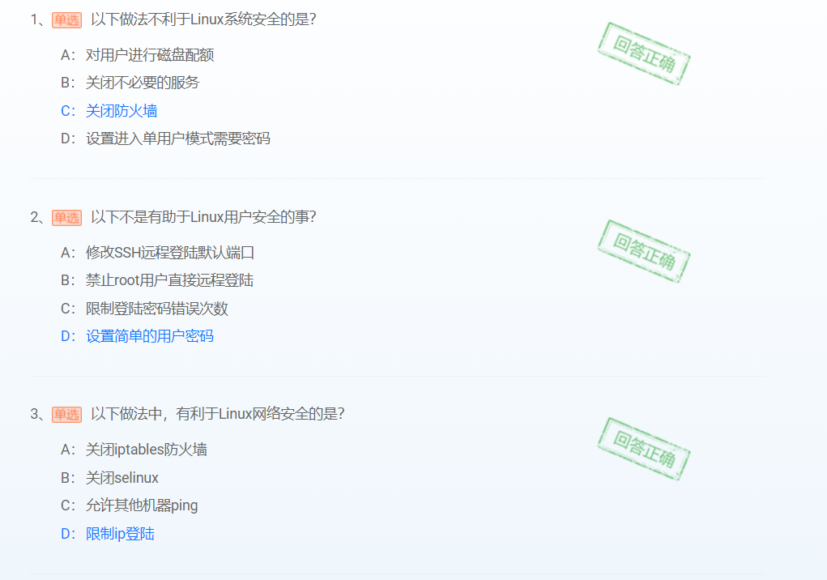Select option A 修改SSH远程登陆默认端口
The height and width of the screenshot is (580, 827).
[x=157, y=253]
